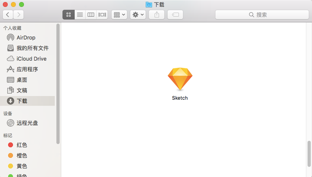Click the 标记 section header
The height and width of the screenshot is (177, 312).
click(x=8, y=135)
